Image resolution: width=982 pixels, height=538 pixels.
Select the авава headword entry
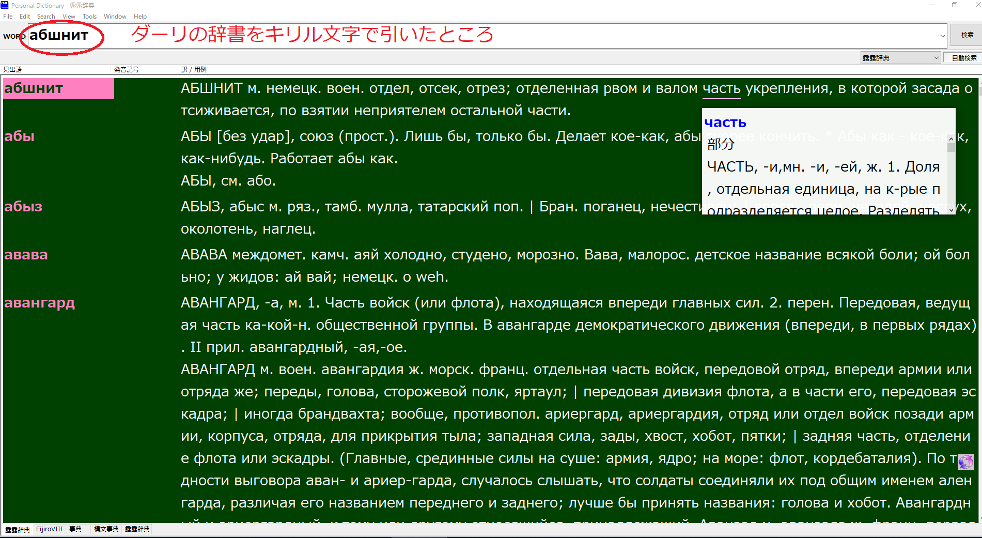(x=26, y=255)
